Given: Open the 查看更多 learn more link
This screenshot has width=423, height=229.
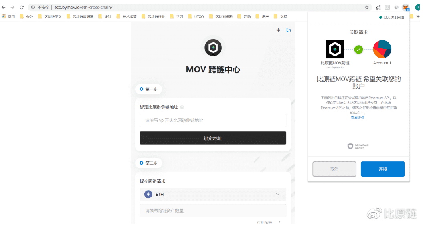Looking at the screenshot, I should [358, 118].
